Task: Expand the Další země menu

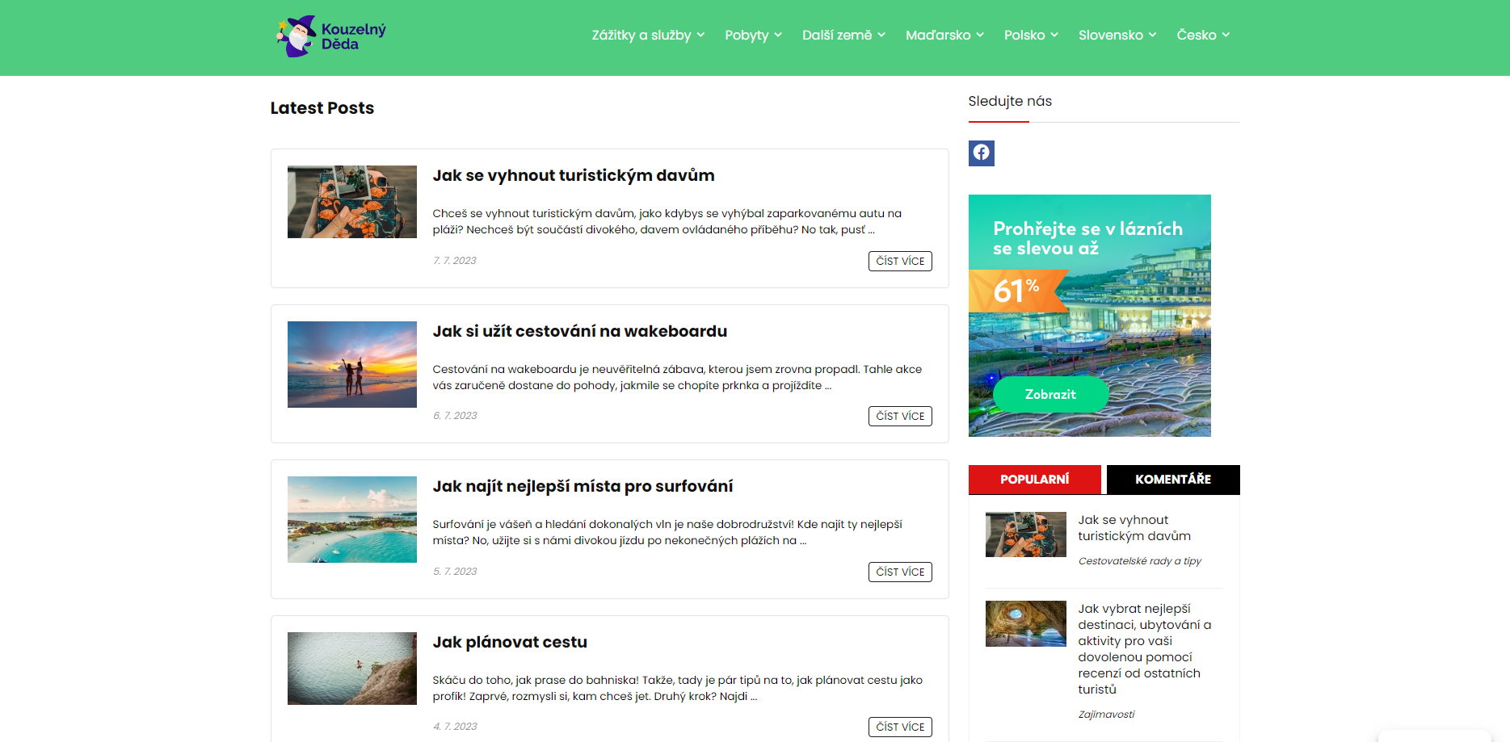Action: tap(843, 35)
